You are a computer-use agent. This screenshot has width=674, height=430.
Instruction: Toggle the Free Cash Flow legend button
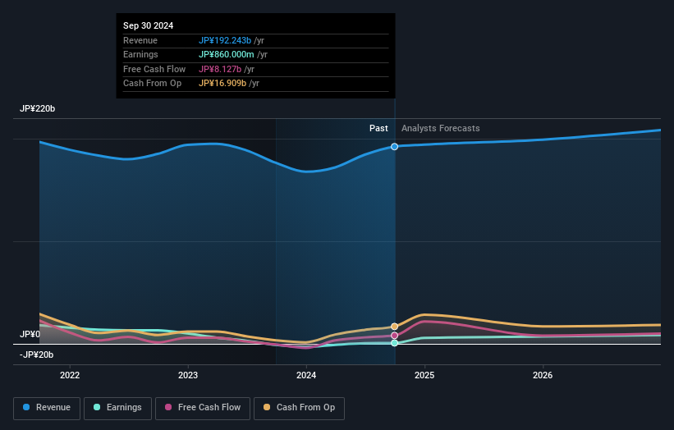click(x=203, y=408)
